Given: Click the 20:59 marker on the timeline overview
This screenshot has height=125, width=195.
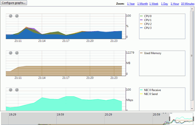Looking at the screenshot, I should coord(156,115).
